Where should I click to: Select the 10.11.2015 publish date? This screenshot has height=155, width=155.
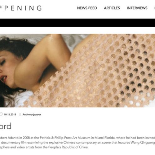tap(10, 114)
